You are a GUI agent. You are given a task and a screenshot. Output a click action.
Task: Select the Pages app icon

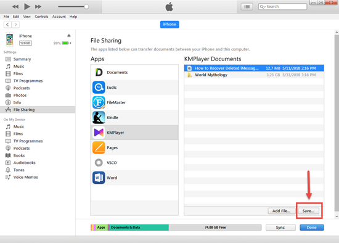pyautogui.click(x=99, y=147)
